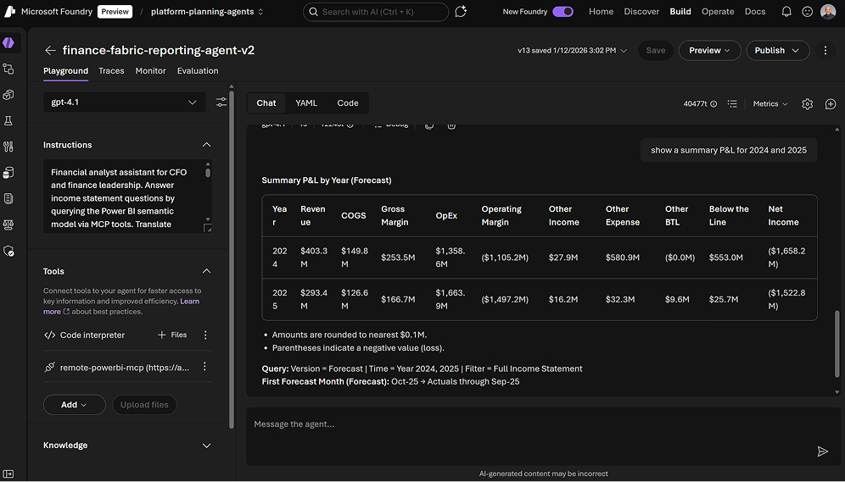Click the token info icon next to 40477t

coord(713,104)
